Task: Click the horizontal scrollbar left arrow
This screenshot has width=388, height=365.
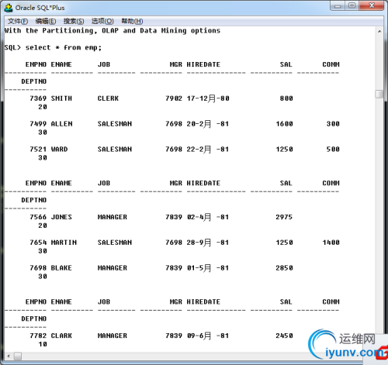Action: 9,356
